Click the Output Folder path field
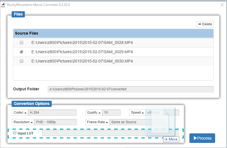This screenshot has width=227, height=148. coord(130,89)
